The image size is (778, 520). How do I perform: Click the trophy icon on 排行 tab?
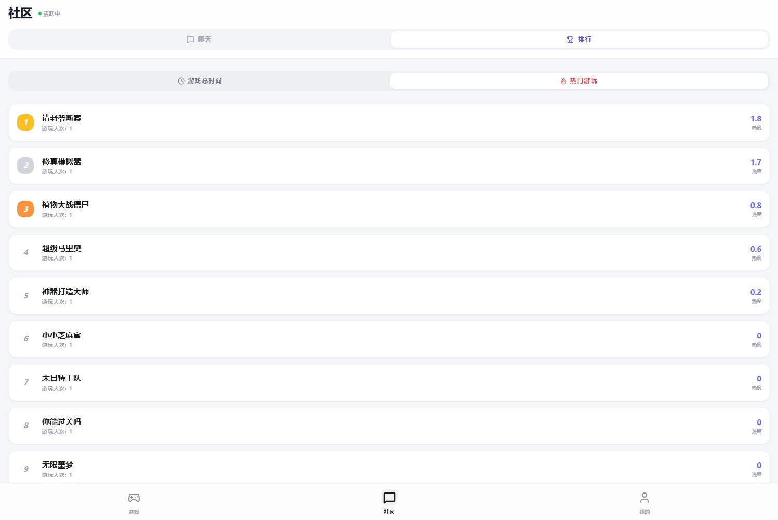pyautogui.click(x=570, y=39)
